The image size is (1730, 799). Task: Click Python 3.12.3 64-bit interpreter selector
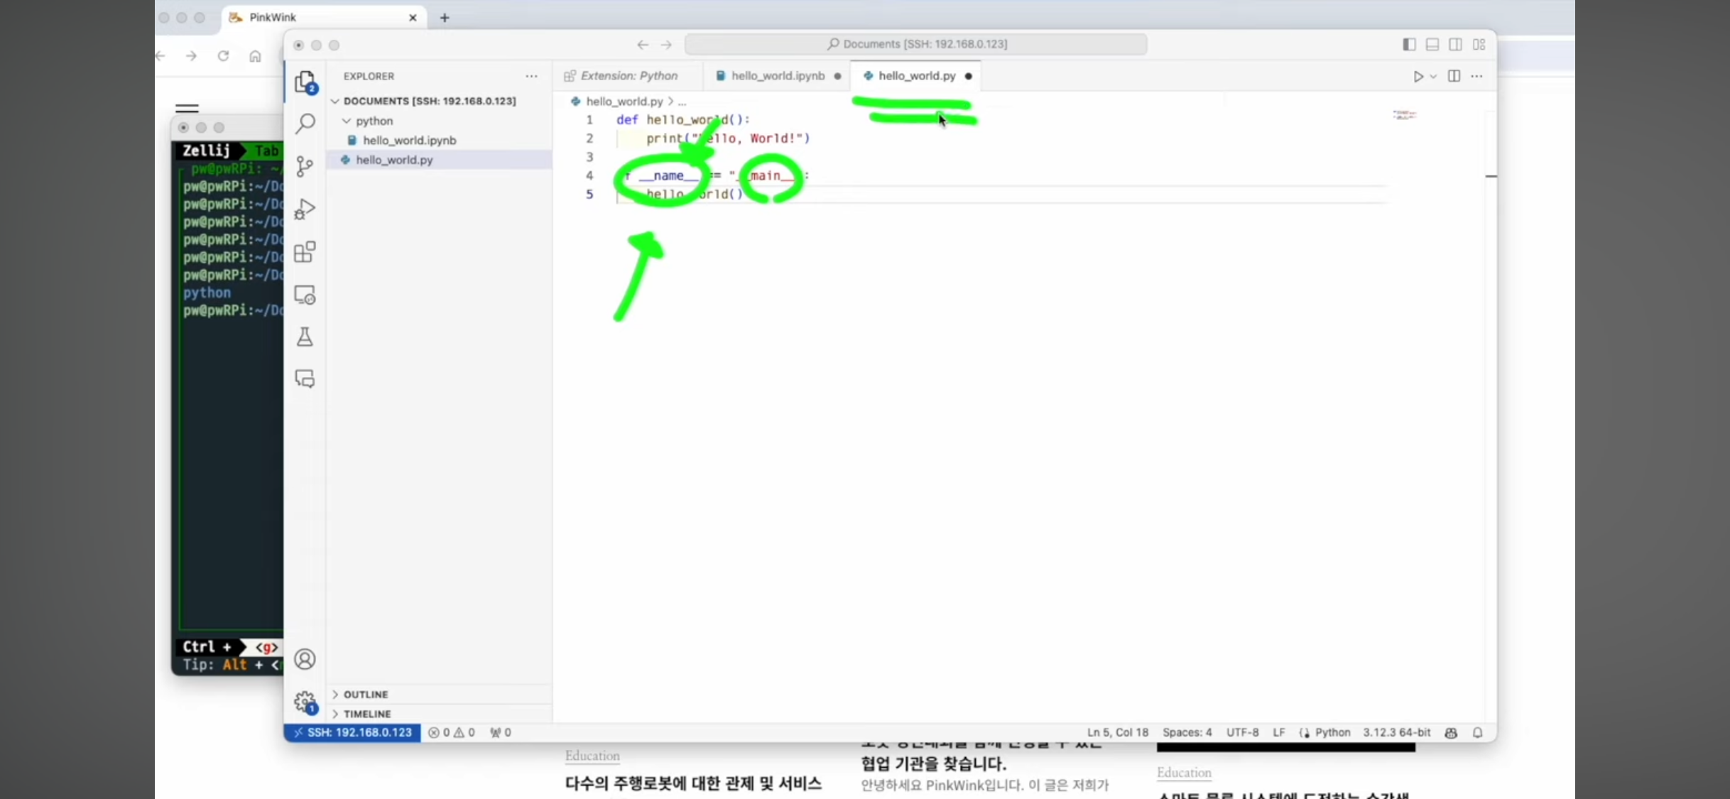[1396, 732]
